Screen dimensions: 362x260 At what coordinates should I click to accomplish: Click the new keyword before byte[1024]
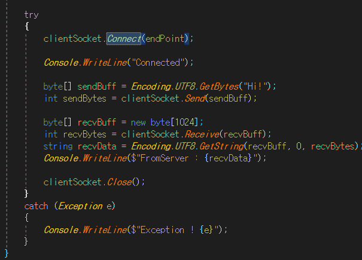point(138,123)
